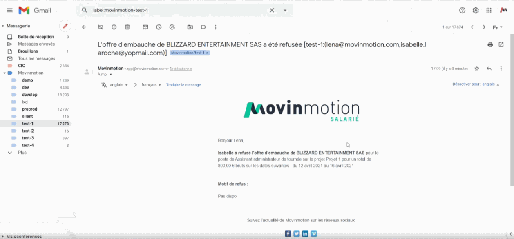Report spam icon in toolbar
Image resolution: width=514 pixels, height=239 pixels.
(x=114, y=27)
